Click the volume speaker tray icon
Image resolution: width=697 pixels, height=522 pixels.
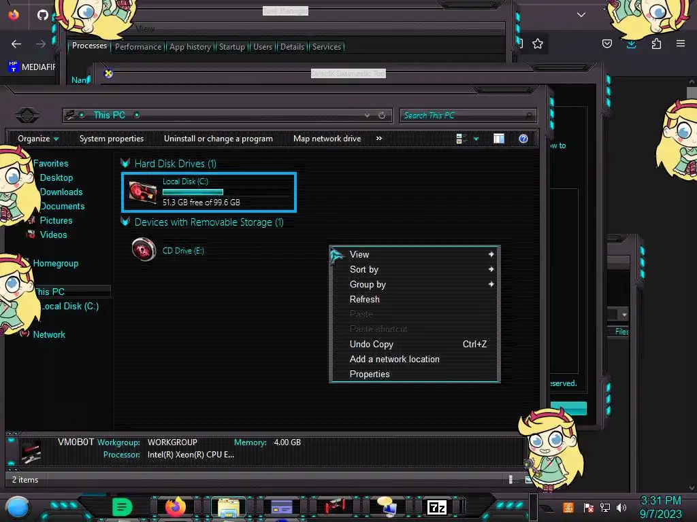(621, 507)
